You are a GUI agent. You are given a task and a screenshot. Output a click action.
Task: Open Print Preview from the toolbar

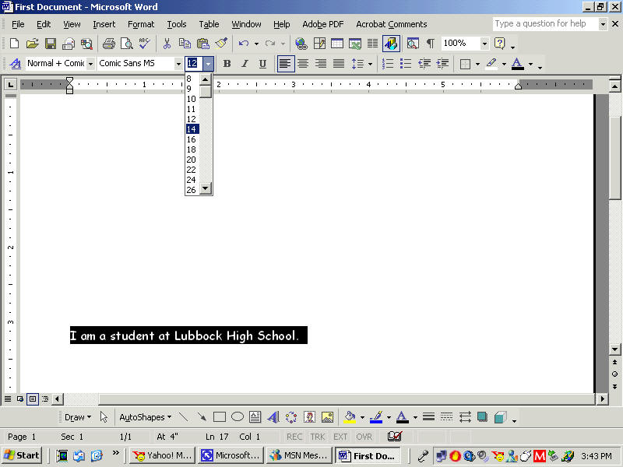[127, 44]
